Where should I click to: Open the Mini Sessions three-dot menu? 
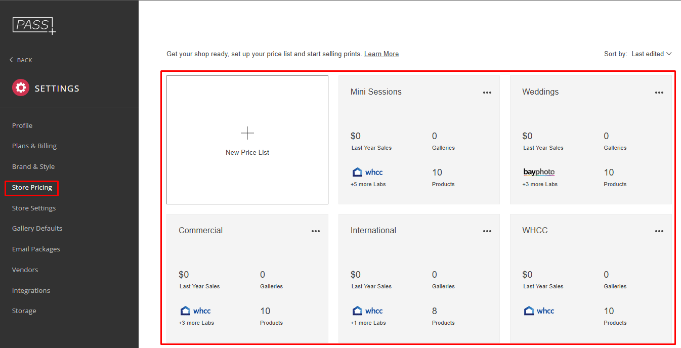coord(487,93)
